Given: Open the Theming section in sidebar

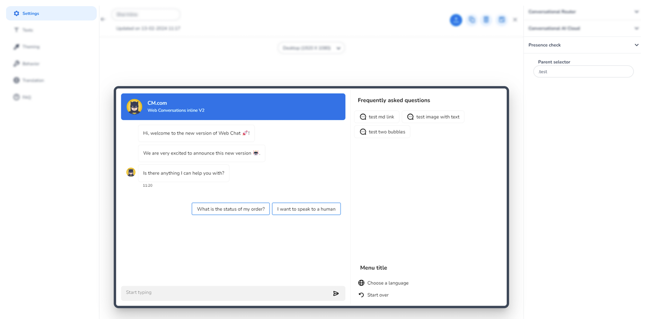Looking at the screenshot, I should 31,47.
